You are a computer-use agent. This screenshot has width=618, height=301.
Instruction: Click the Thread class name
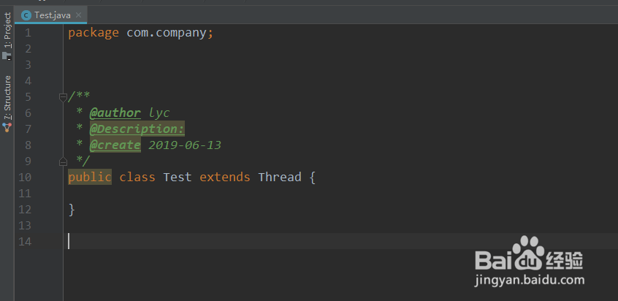pos(280,177)
